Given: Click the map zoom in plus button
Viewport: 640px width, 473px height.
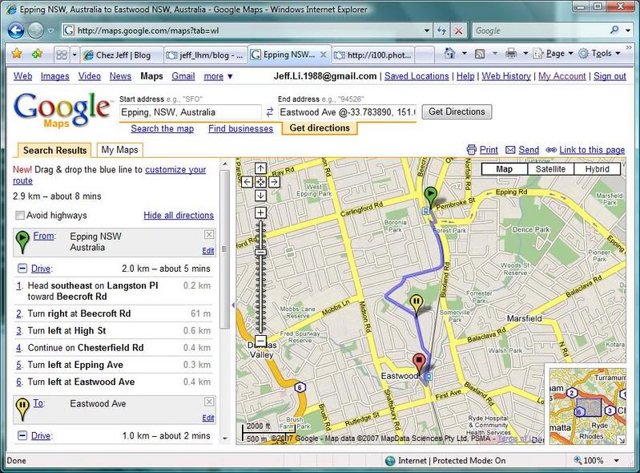Looking at the screenshot, I should coord(260,212).
